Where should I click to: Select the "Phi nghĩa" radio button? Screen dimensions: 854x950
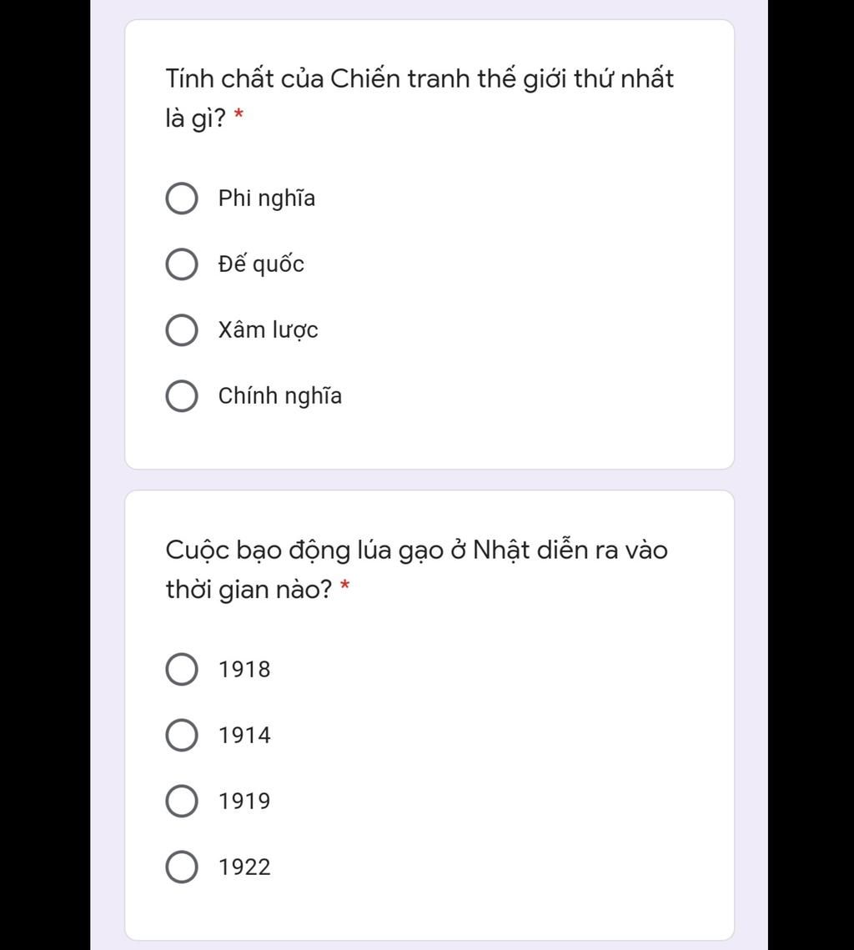tap(182, 199)
